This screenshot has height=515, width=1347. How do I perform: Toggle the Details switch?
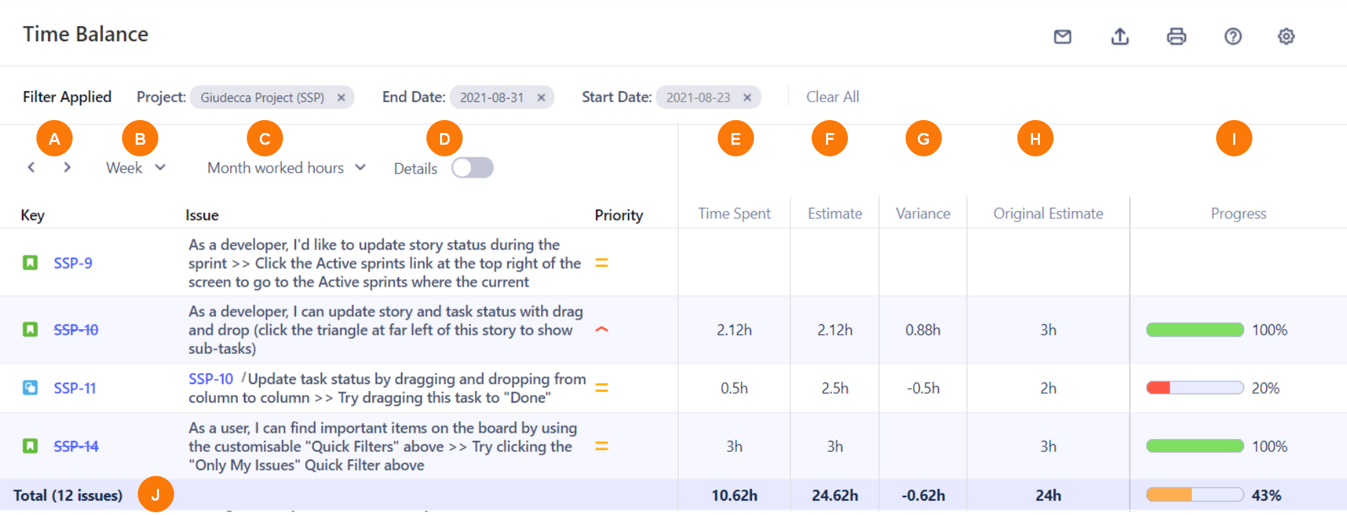472,168
